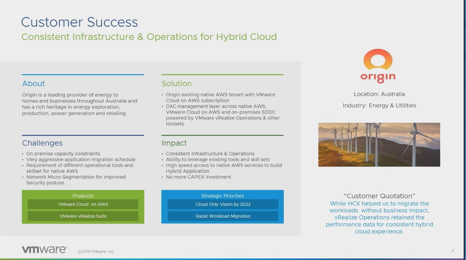
Task: Click the Products label
Action: [83, 196]
